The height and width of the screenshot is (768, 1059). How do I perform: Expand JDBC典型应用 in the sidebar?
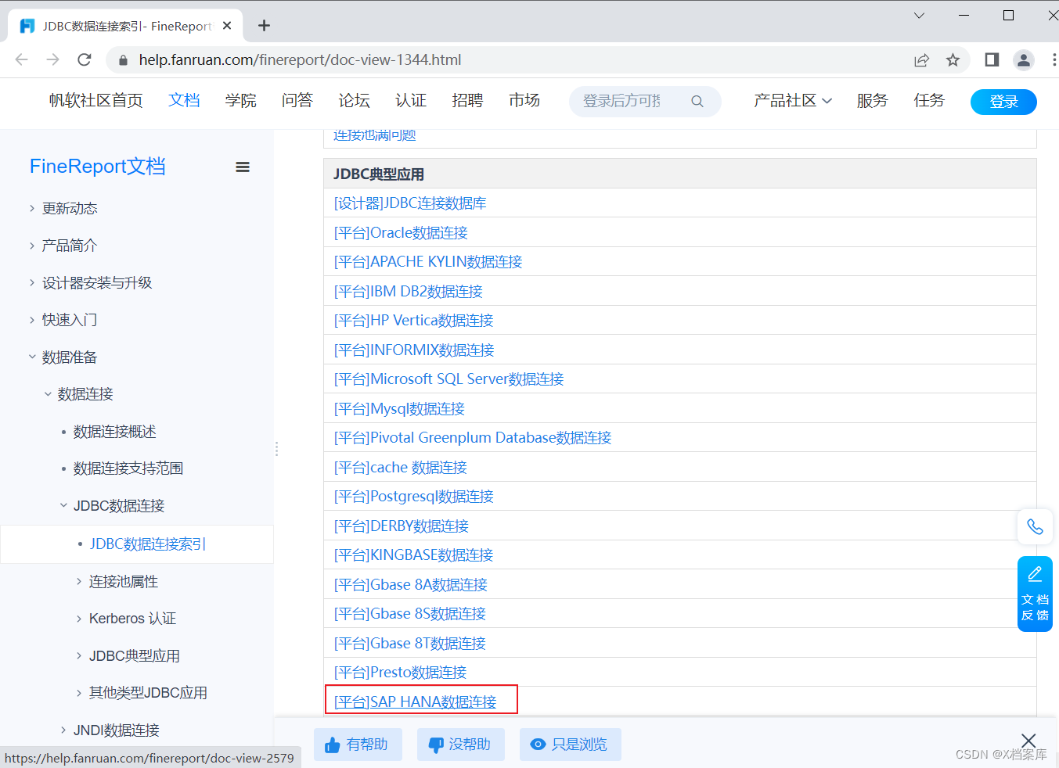point(79,655)
